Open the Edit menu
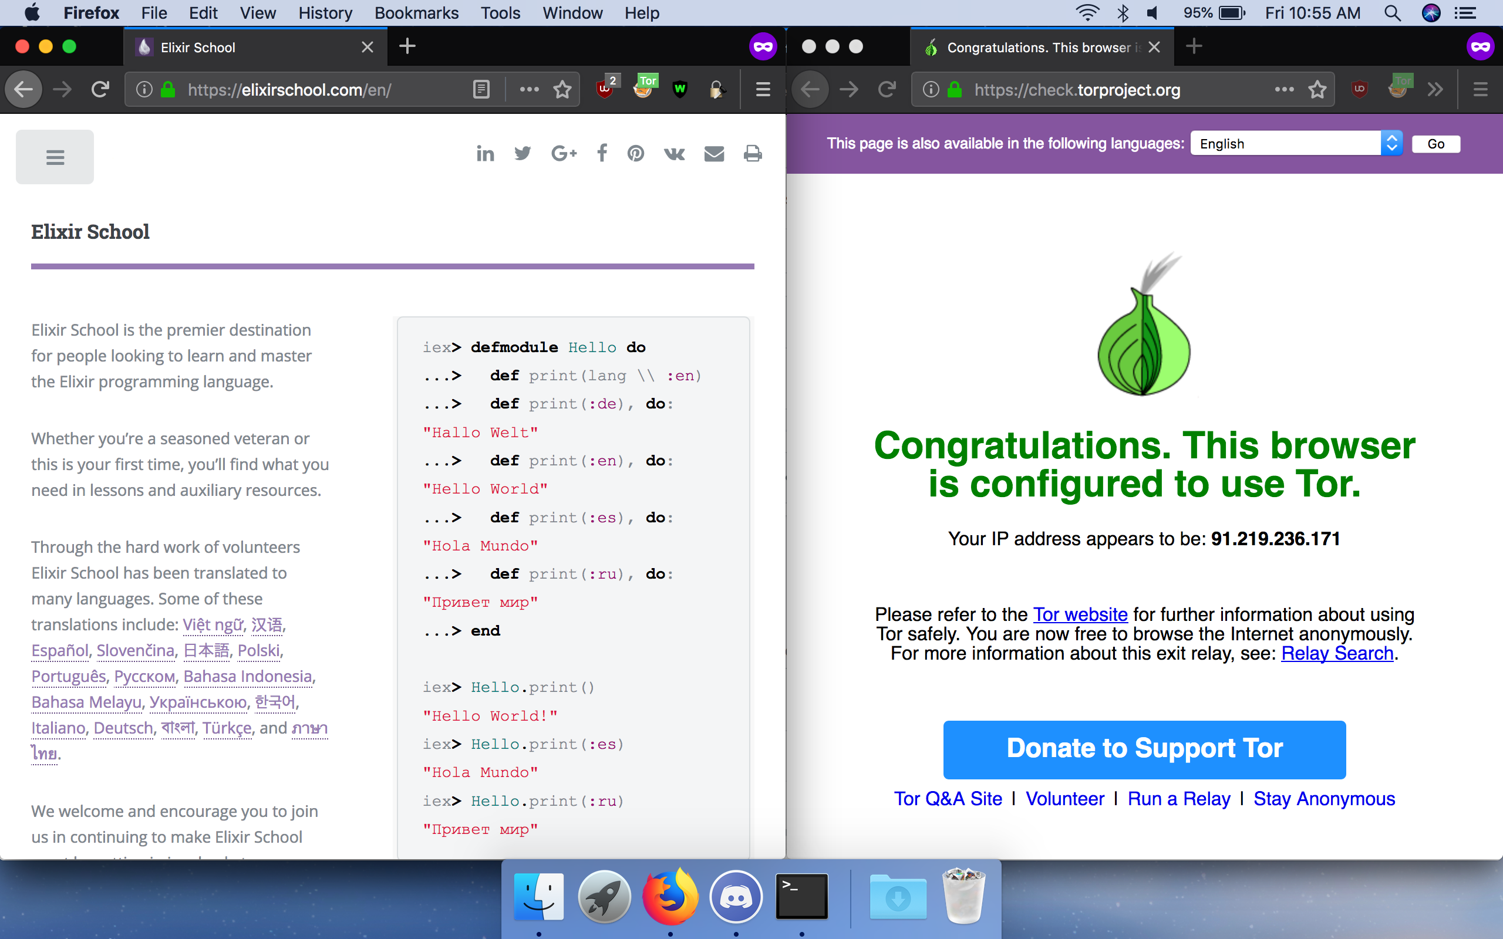The height and width of the screenshot is (939, 1503). coord(203,13)
